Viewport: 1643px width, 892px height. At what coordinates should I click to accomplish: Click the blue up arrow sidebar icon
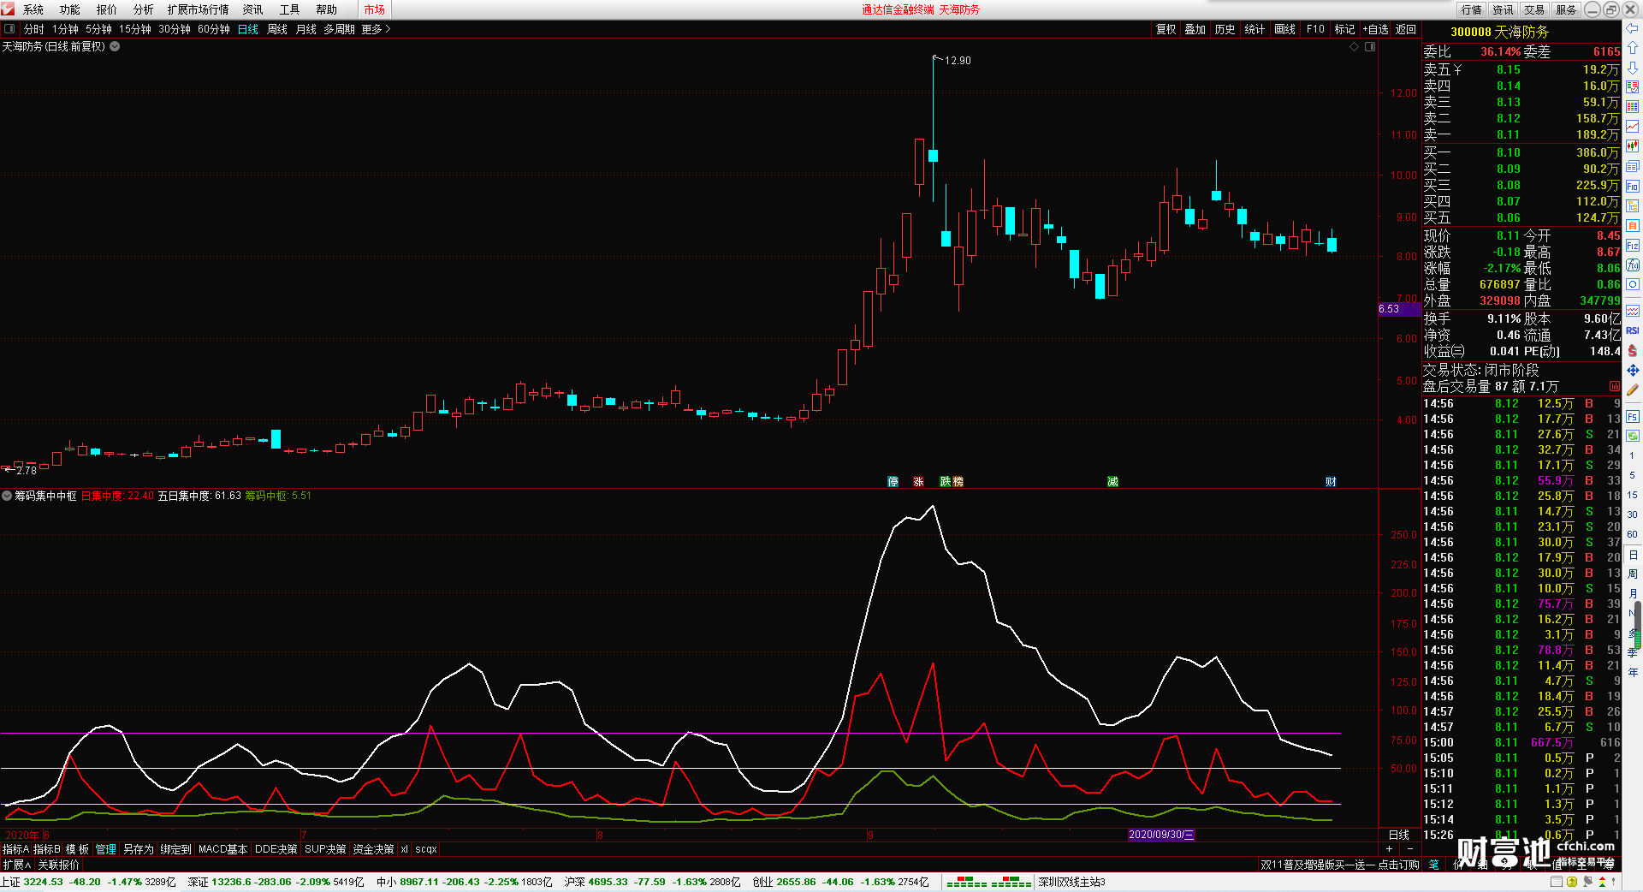click(1633, 48)
